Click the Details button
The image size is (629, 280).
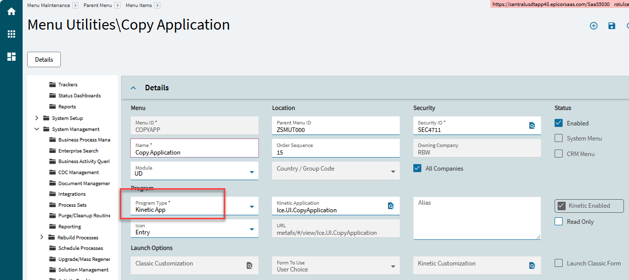pyautogui.click(x=44, y=59)
